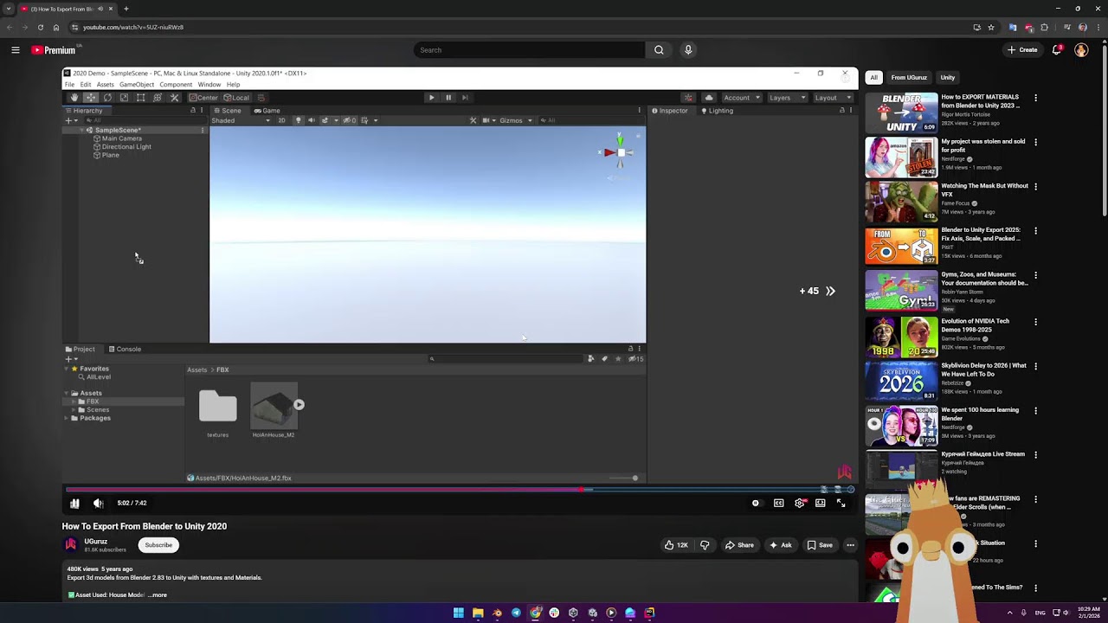Toggle the Inspector panel lock icon
This screenshot has height=623, width=1108.
[841, 111]
